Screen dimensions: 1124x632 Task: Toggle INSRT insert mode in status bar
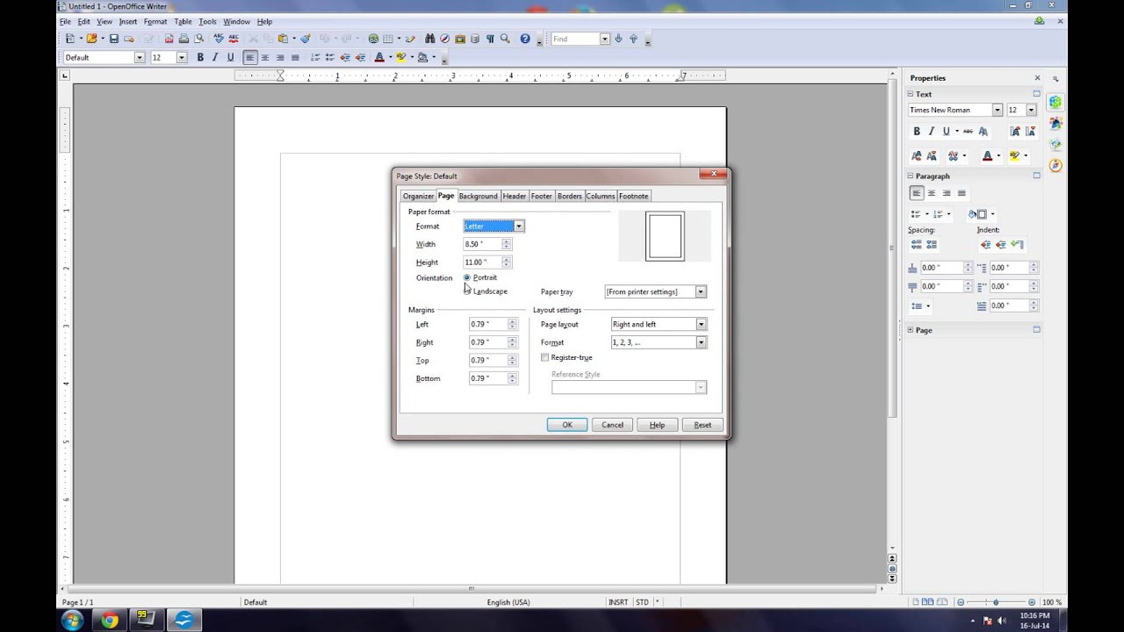pyautogui.click(x=618, y=602)
